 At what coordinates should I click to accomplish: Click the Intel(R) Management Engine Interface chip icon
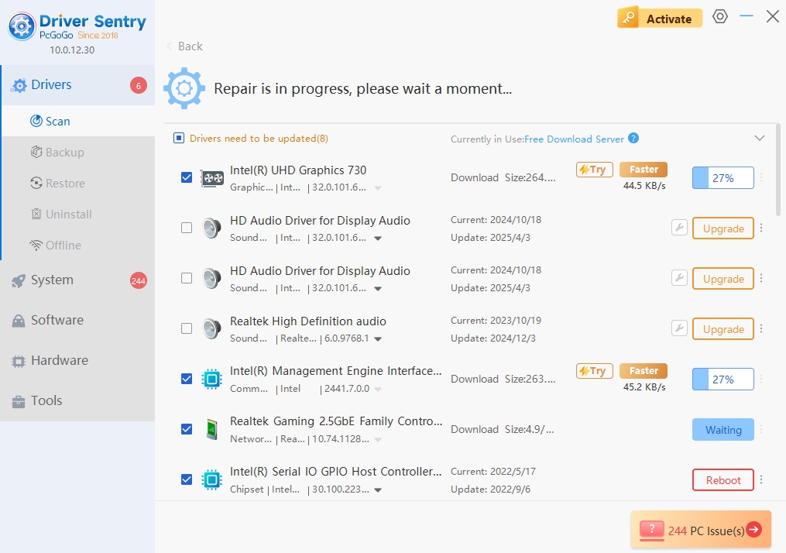click(x=211, y=379)
